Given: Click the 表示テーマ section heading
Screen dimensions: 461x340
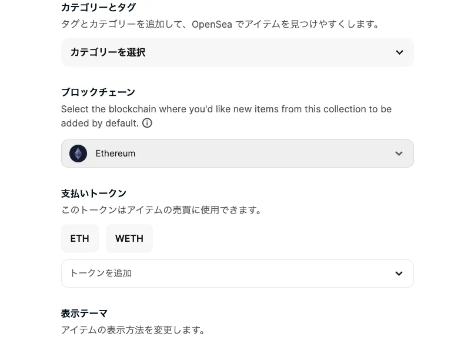Looking at the screenshot, I should click(x=84, y=314).
